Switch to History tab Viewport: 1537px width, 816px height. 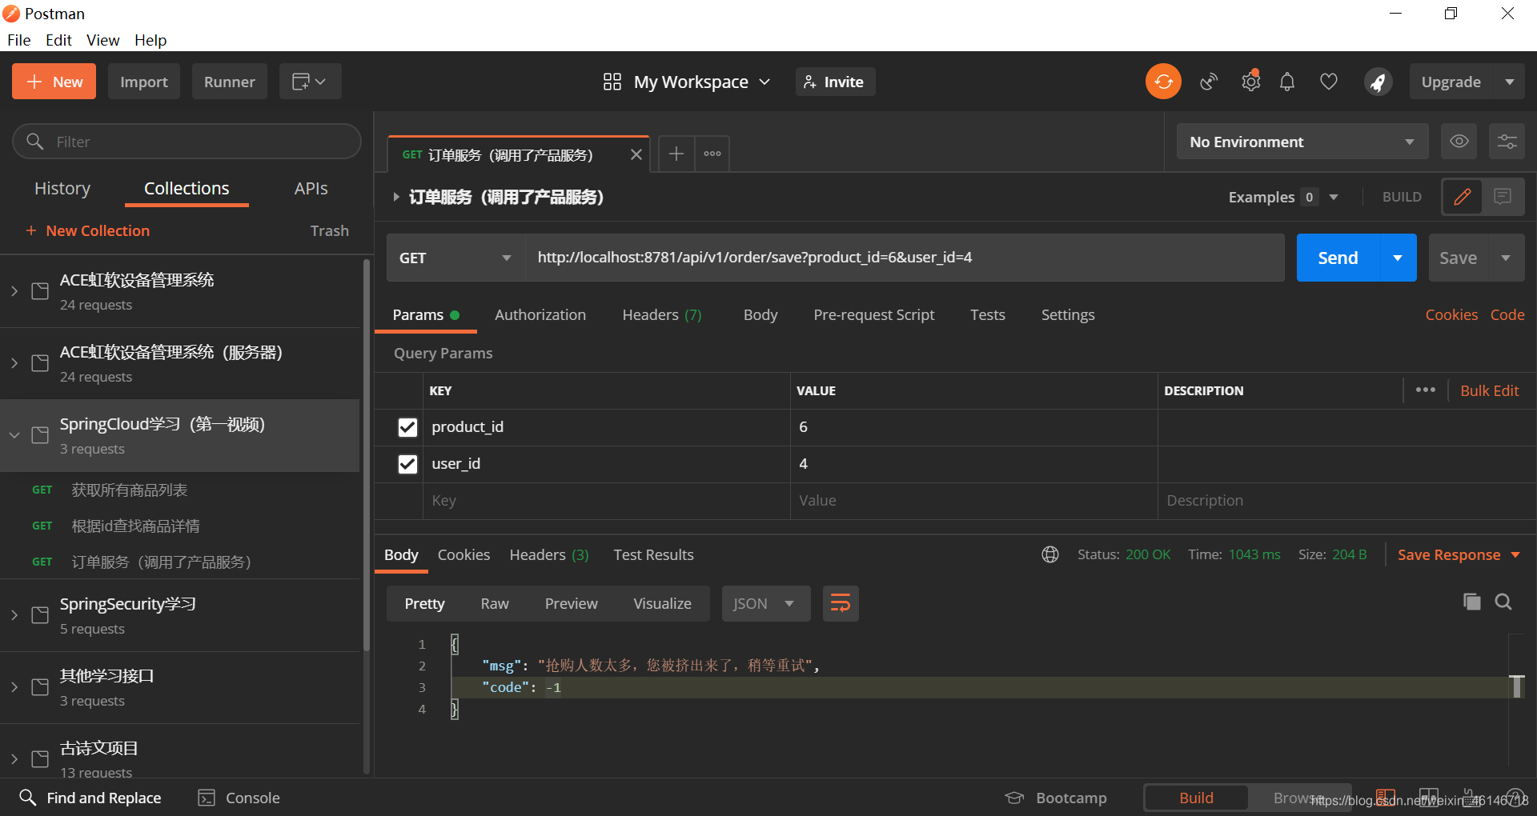click(62, 189)
